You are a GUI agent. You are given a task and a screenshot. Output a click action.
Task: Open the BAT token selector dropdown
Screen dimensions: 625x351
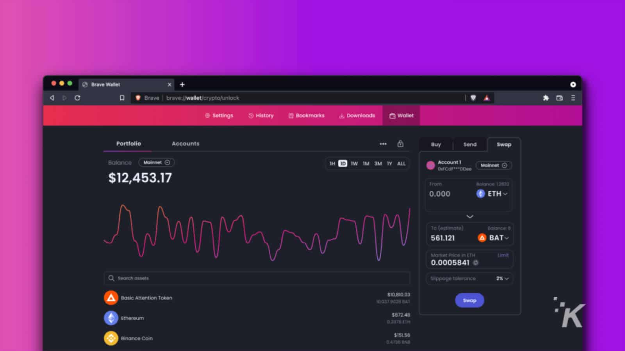click(494, 238)
